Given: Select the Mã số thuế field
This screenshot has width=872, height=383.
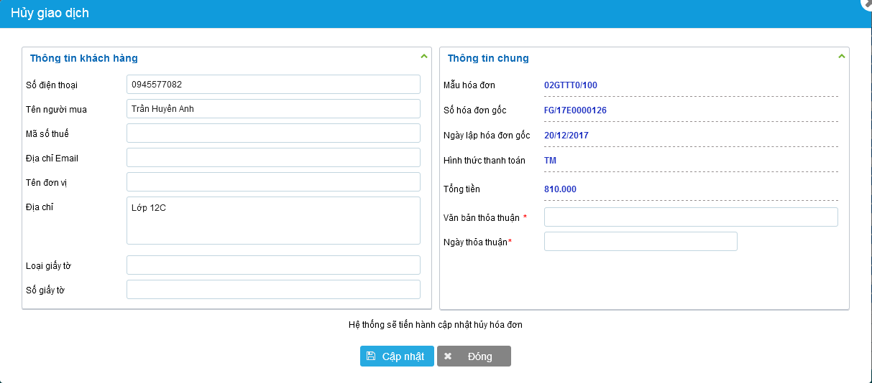Looking at the screenshot, I should point(273,133).
